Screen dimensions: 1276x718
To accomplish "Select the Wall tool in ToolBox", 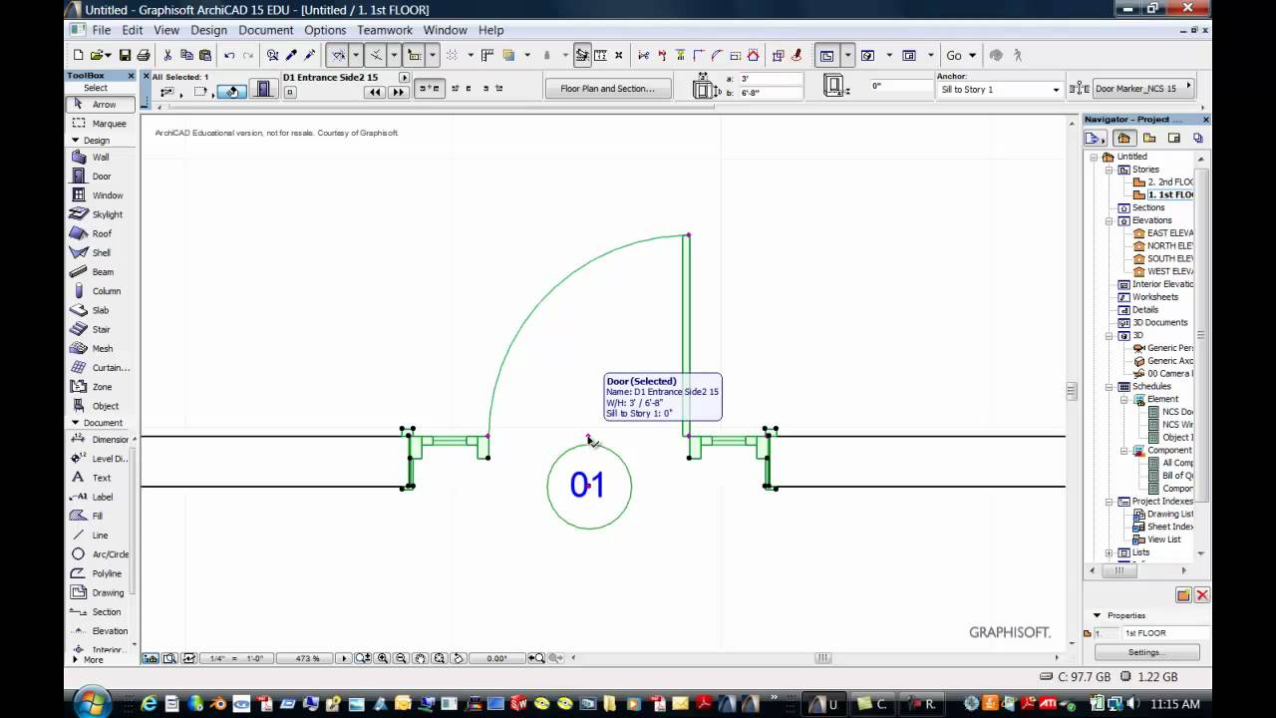I will click(101, 158).
